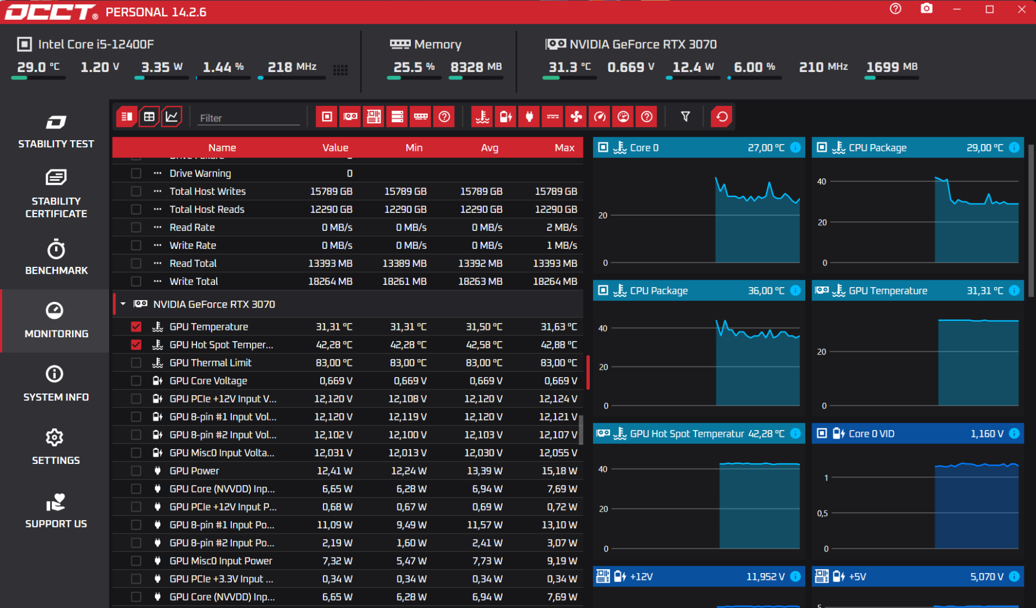Uncheck the GPU Temperature checkbox
Image resolution: width=1036 pixels, height=608 pixels.
click(136, 327)
